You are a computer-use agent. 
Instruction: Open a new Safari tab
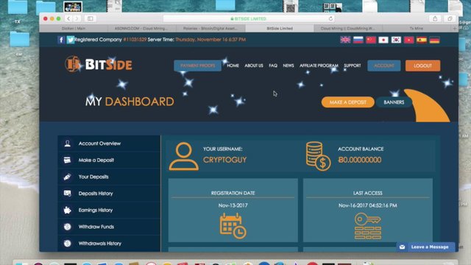tap(455, 28)
